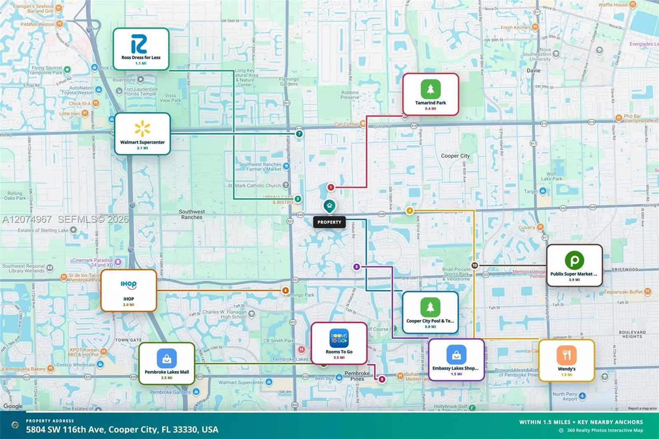Select the Pembroke Lakes Mall card

tap(167, 364)
